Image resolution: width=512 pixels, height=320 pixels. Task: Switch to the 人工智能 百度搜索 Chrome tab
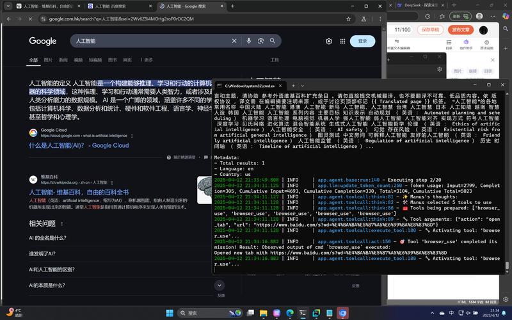click(x=120, y=6)
